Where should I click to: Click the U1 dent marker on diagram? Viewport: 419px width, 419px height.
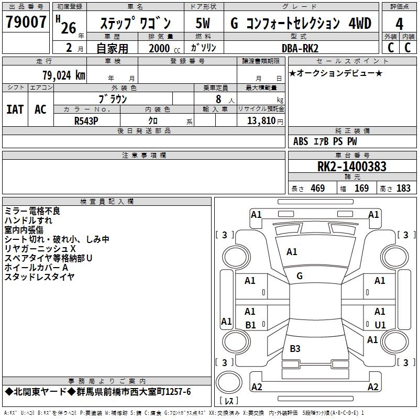[x=380, y=325]
